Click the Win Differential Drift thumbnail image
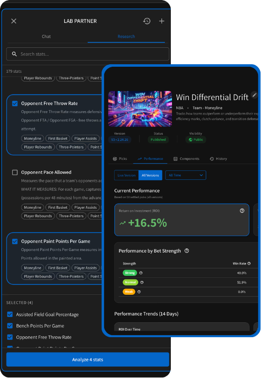The width and height of the screenshot is (261, 378). click(x=140, y=109)
